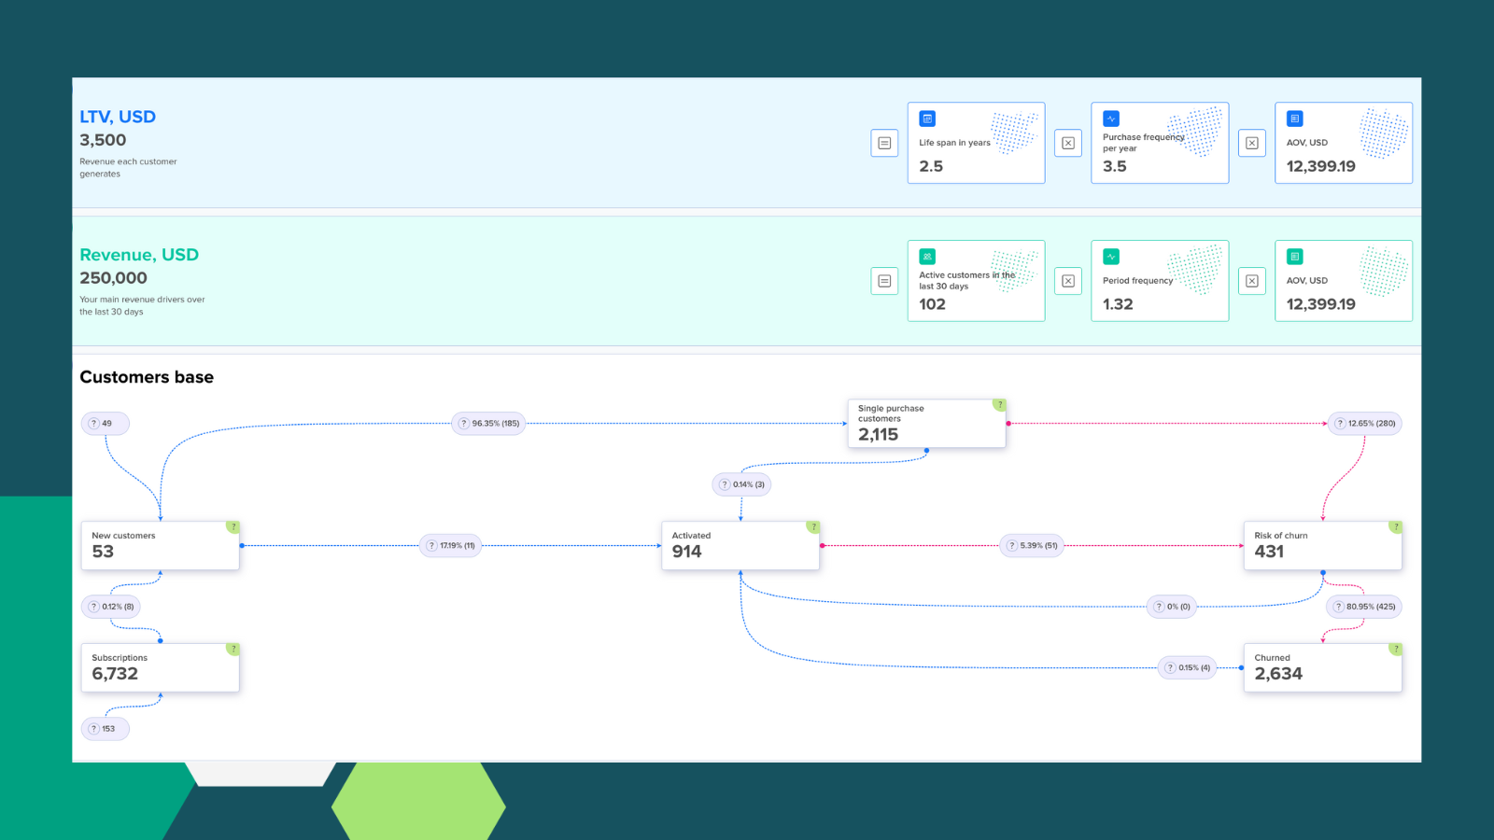The width and height of the screenshot is (1494, 840).
Task: Click the question mark on the 0.12% label
Action: point(92,606)
